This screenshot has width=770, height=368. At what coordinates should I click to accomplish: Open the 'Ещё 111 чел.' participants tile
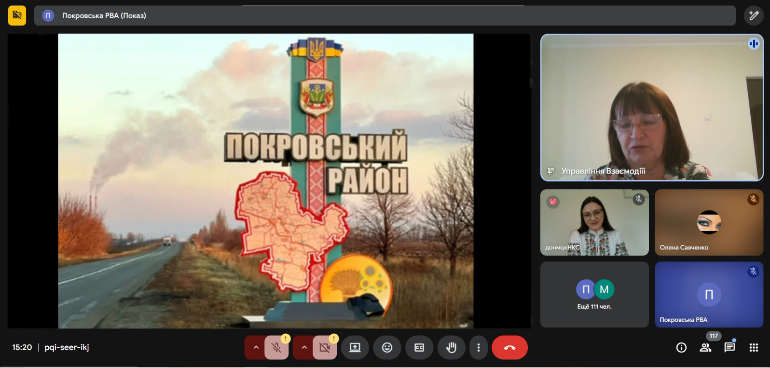[x=594, y=294]
